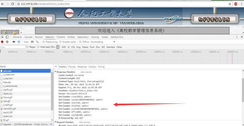Screen dimensions: 244x126
Task: Close the request details pane
Action: pos(56,67)
